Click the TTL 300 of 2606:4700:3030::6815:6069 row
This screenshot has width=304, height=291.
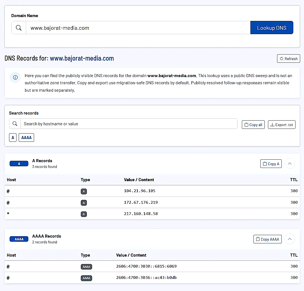tap(294, 266)
